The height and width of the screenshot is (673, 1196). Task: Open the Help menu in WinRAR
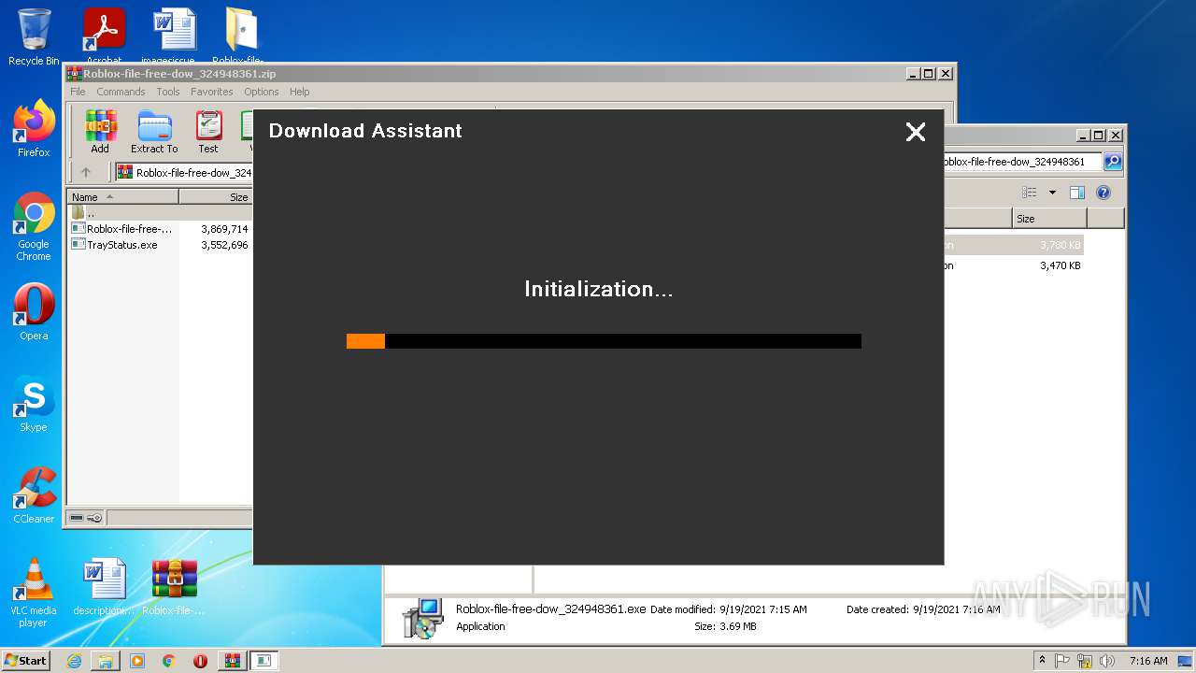click(x=299, y=92)
